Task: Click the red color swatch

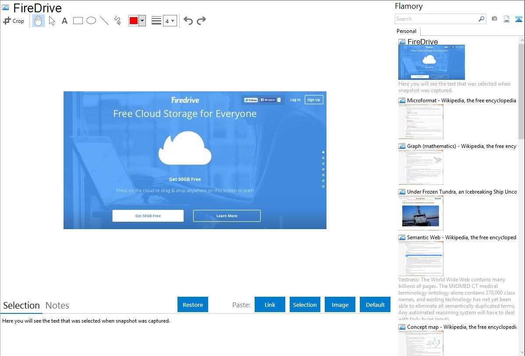Action: pyautogui.click(x=134, y=21)
